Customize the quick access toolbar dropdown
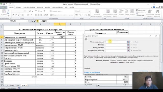Viewport: 163px width, 92px height. [x=13, y=4]
